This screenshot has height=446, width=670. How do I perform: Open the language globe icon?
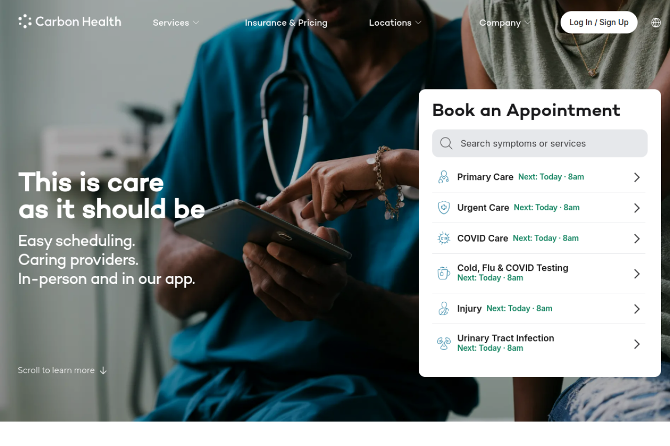click(656, 22)
